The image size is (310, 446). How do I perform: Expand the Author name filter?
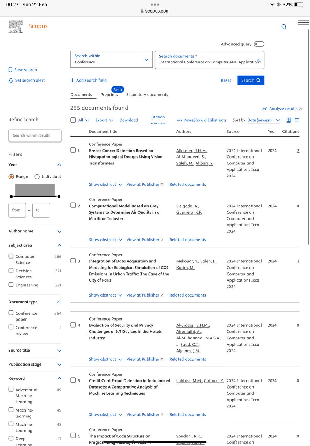coord(59,231)
